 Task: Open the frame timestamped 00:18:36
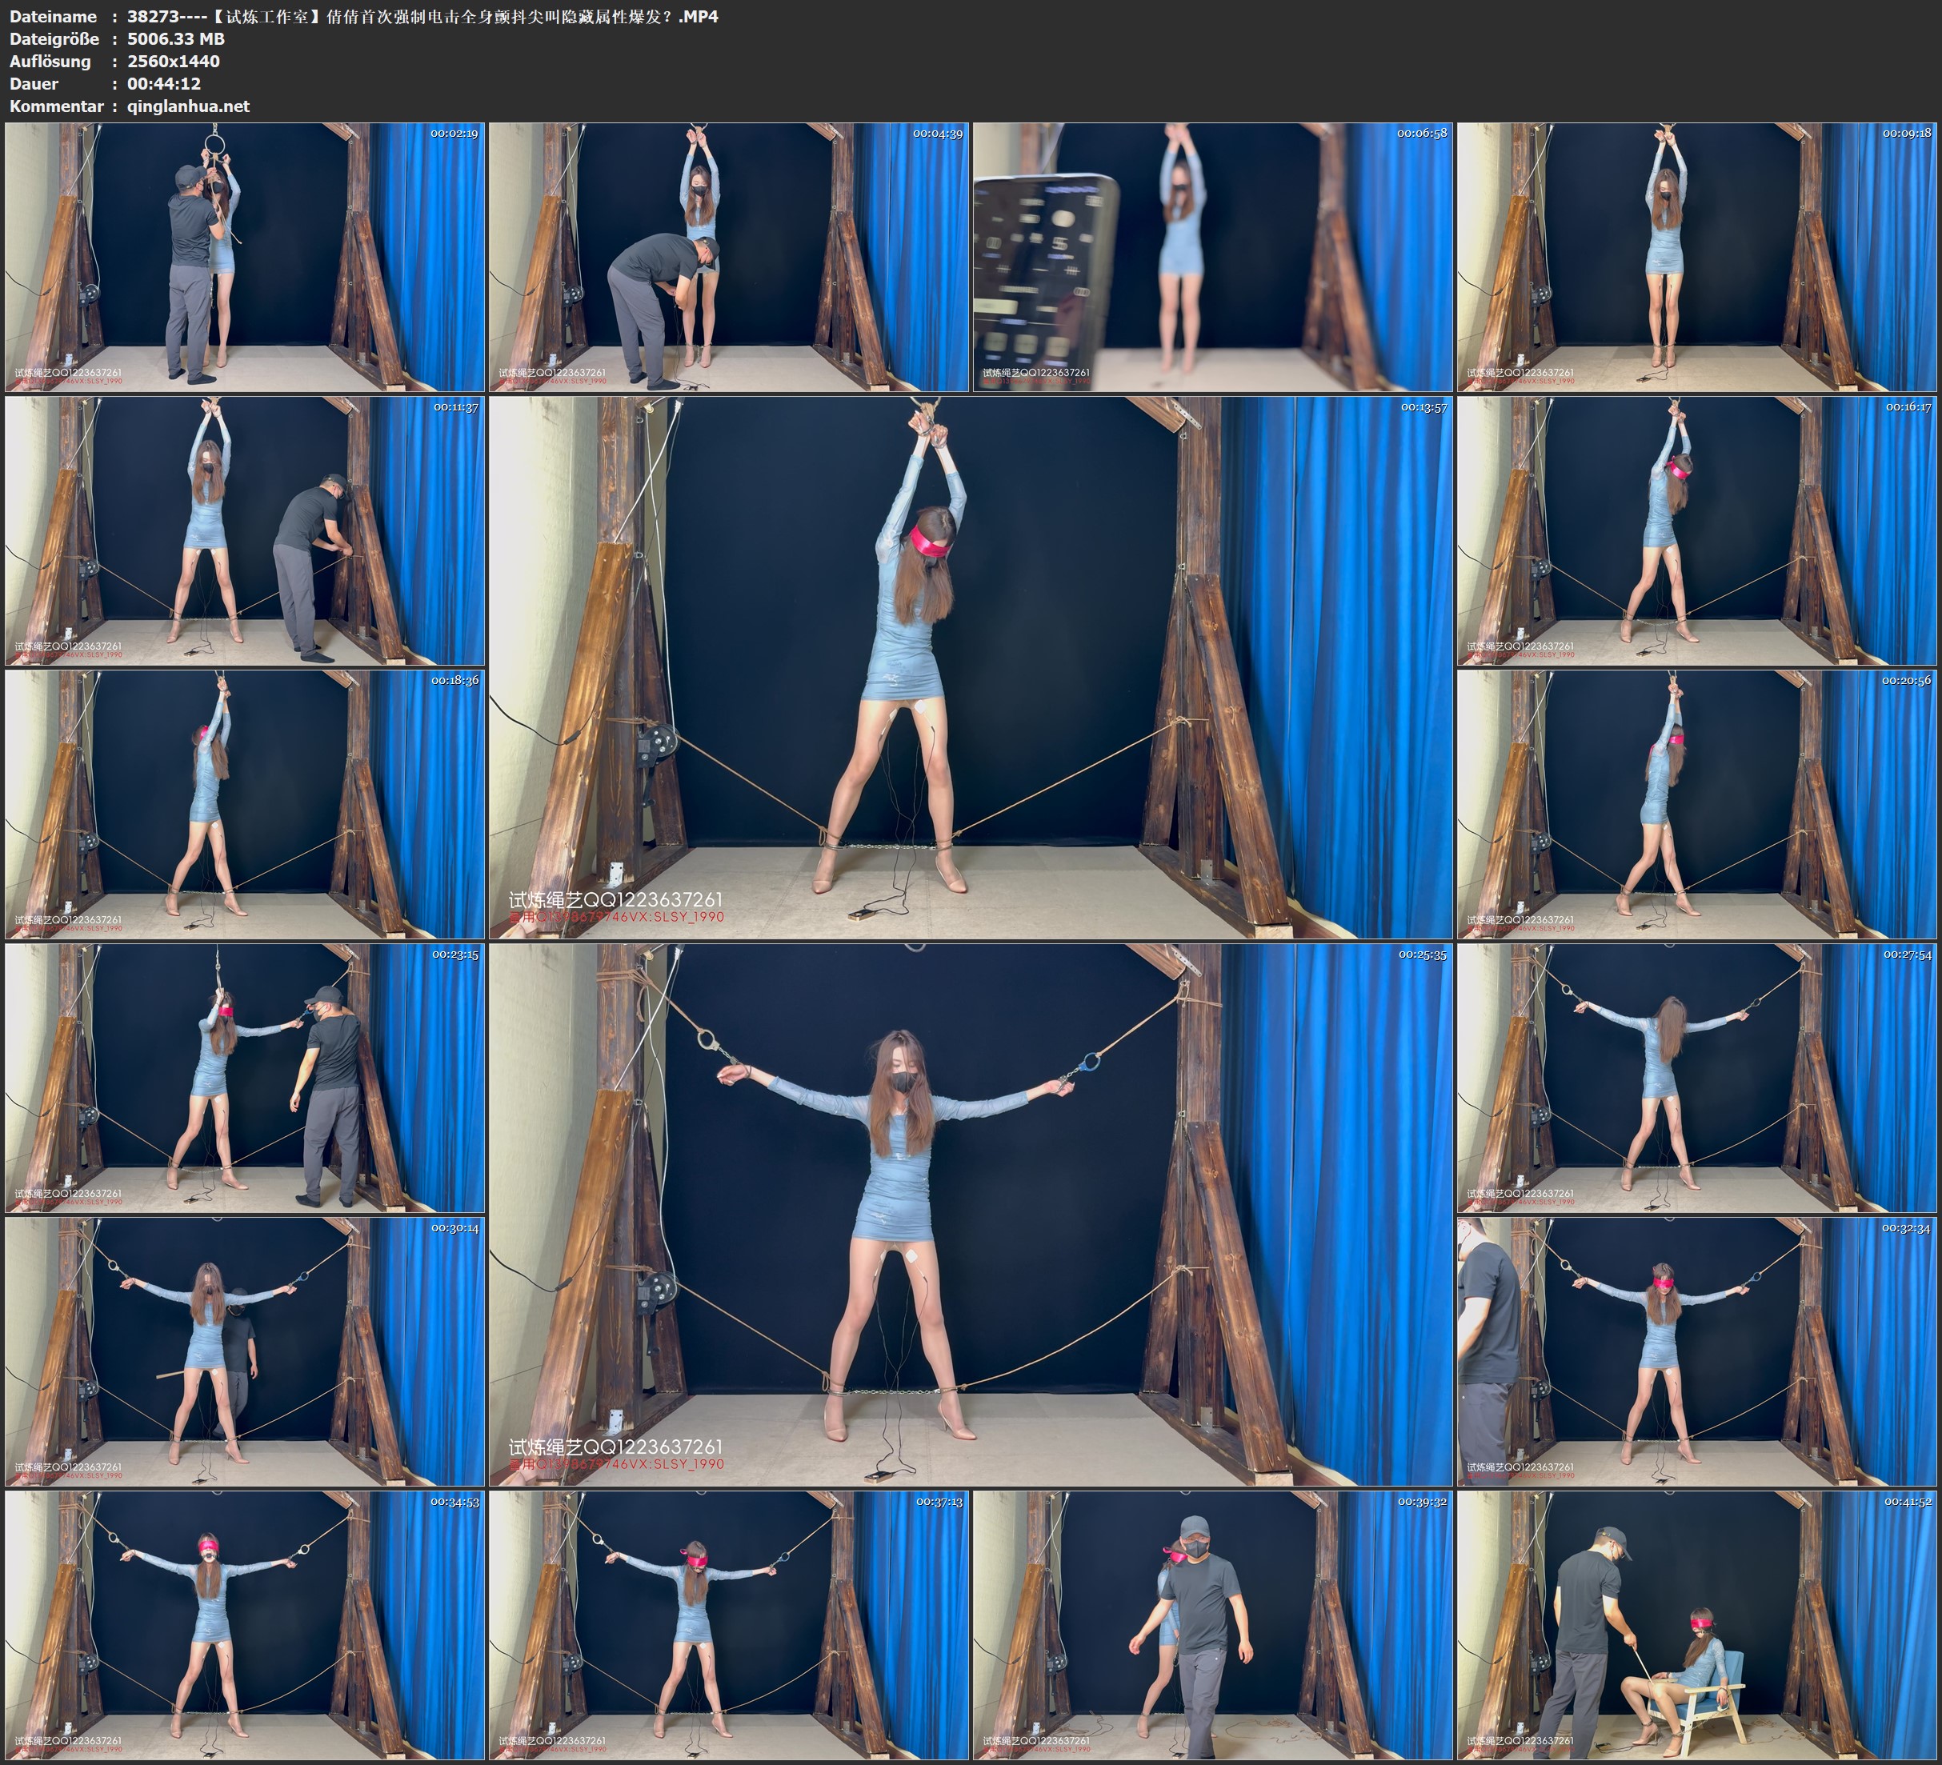(245, 804)
